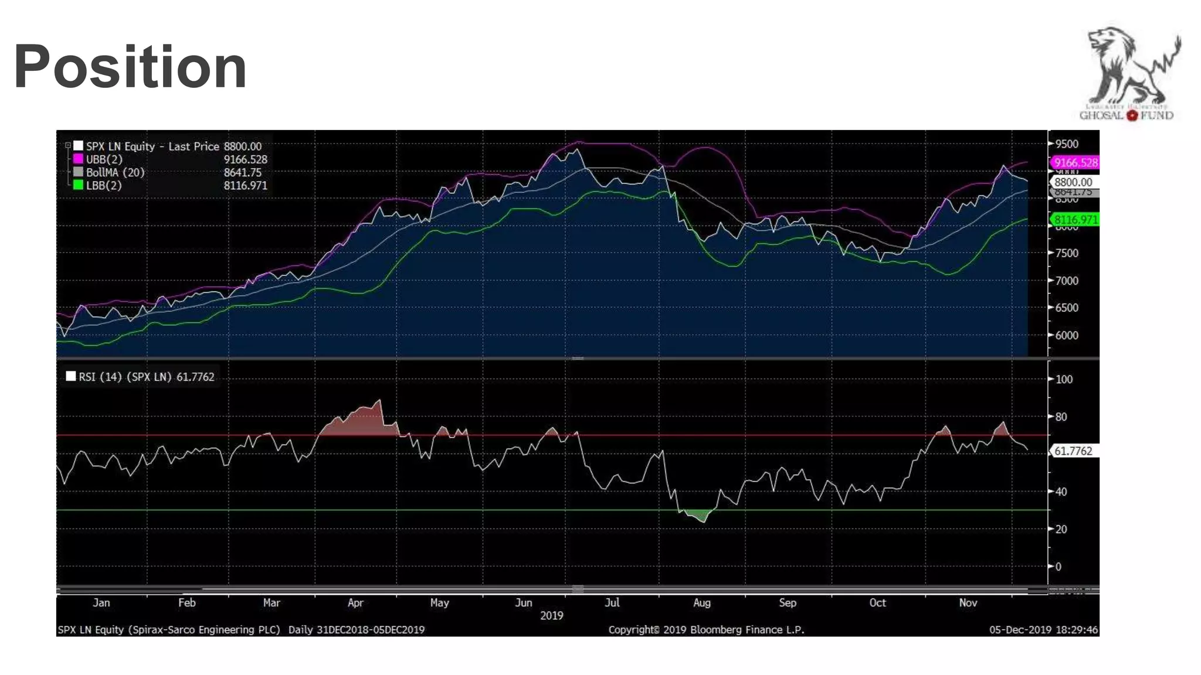Click the 61.7762 RSI value tag
The width and height of the screenshot is (1201, 675).
[x=1073, y=451]
